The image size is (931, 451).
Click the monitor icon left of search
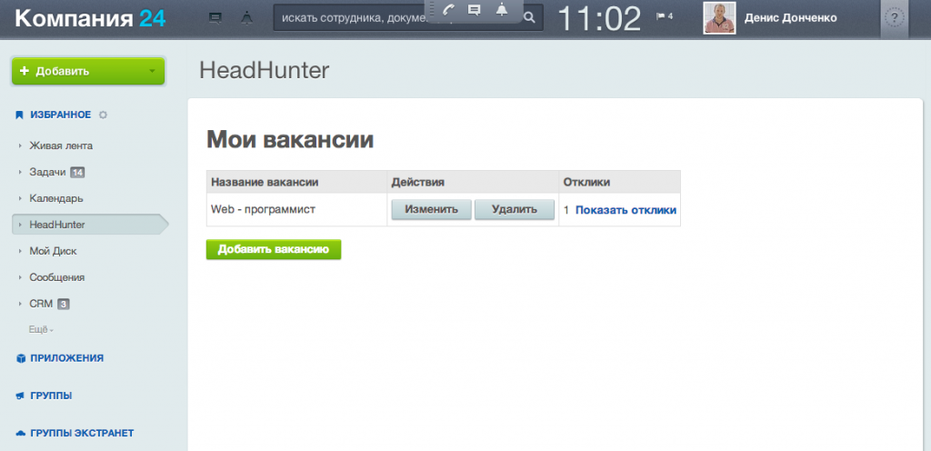215,17
